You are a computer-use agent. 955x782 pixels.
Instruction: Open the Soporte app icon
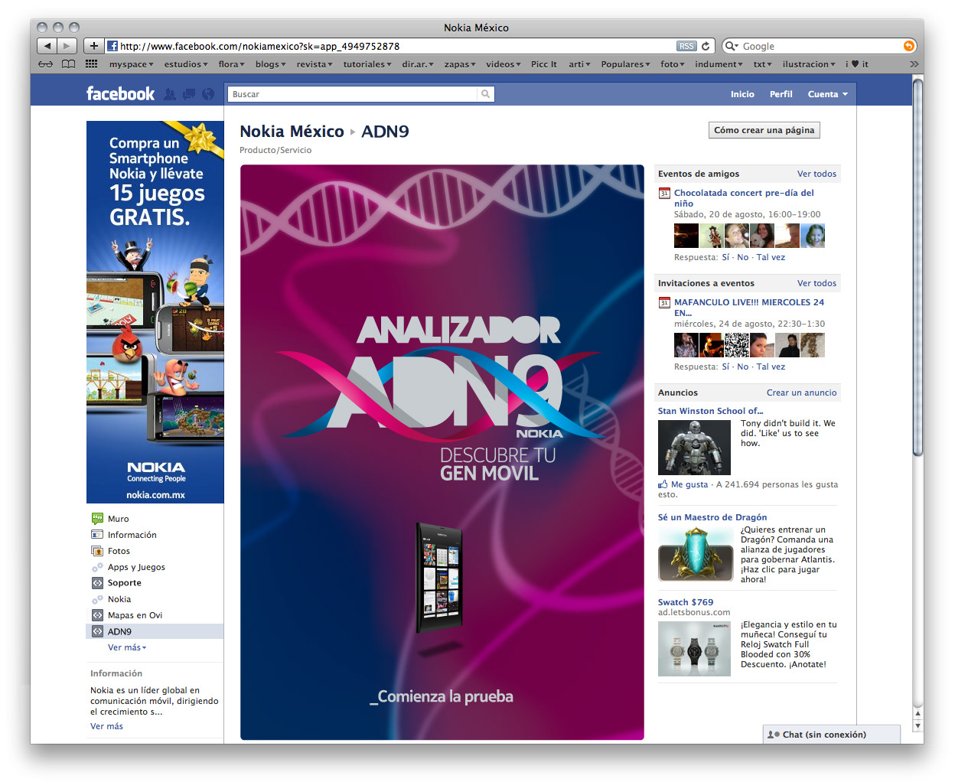[x=97, y=582]
